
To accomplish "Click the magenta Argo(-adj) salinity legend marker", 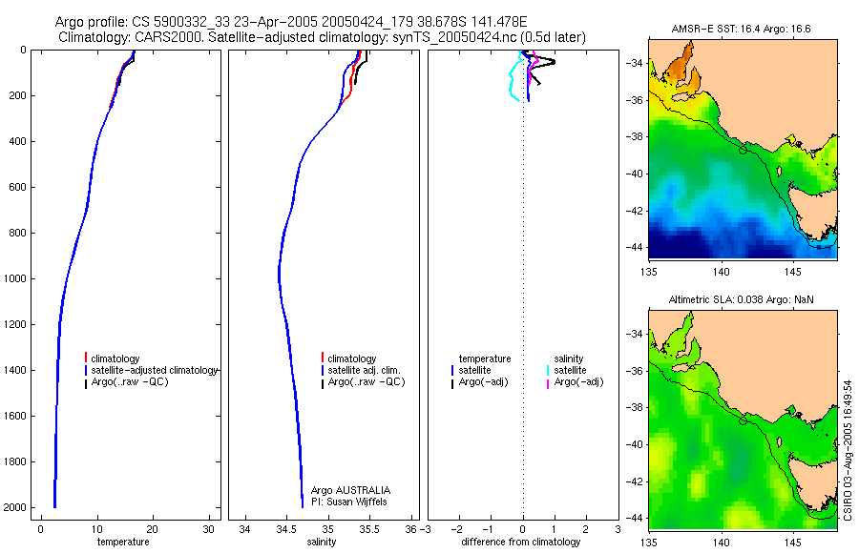I will [548, 382].
